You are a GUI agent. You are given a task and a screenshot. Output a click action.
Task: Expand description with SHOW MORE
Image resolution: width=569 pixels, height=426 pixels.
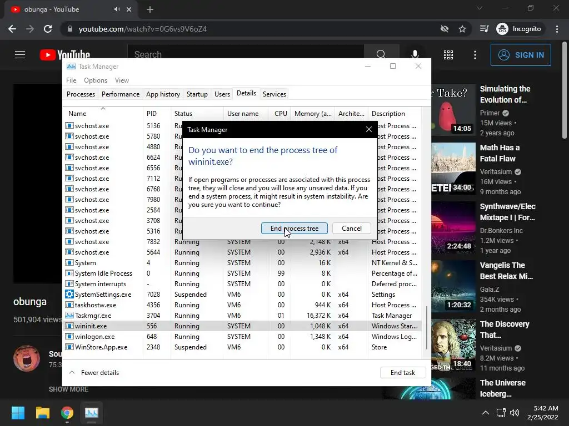coord(68,389)
